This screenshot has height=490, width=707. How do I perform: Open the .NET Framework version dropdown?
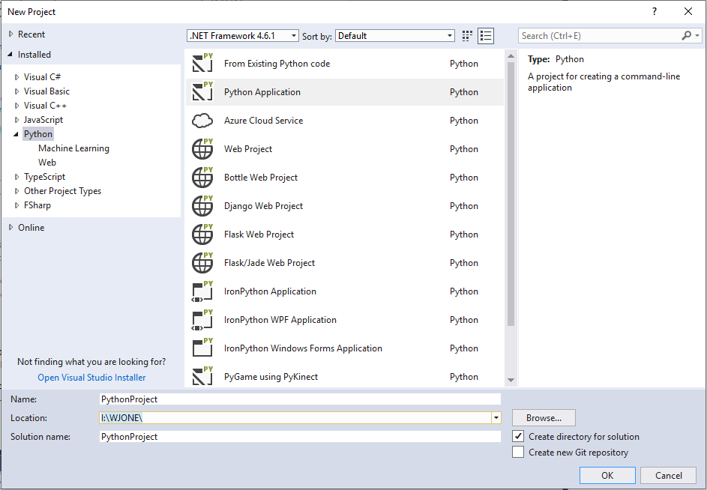pyautogui.click(x=243, y=36)
